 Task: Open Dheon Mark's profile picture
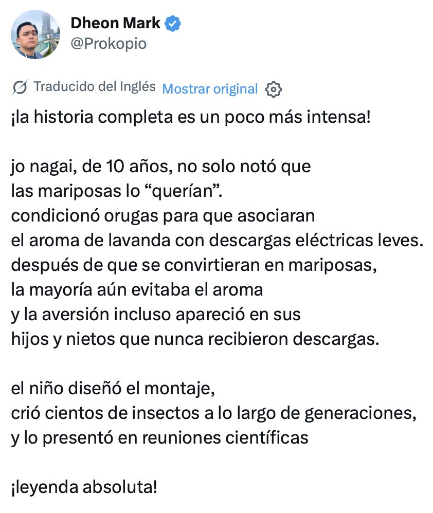click(x=35, y=34)
